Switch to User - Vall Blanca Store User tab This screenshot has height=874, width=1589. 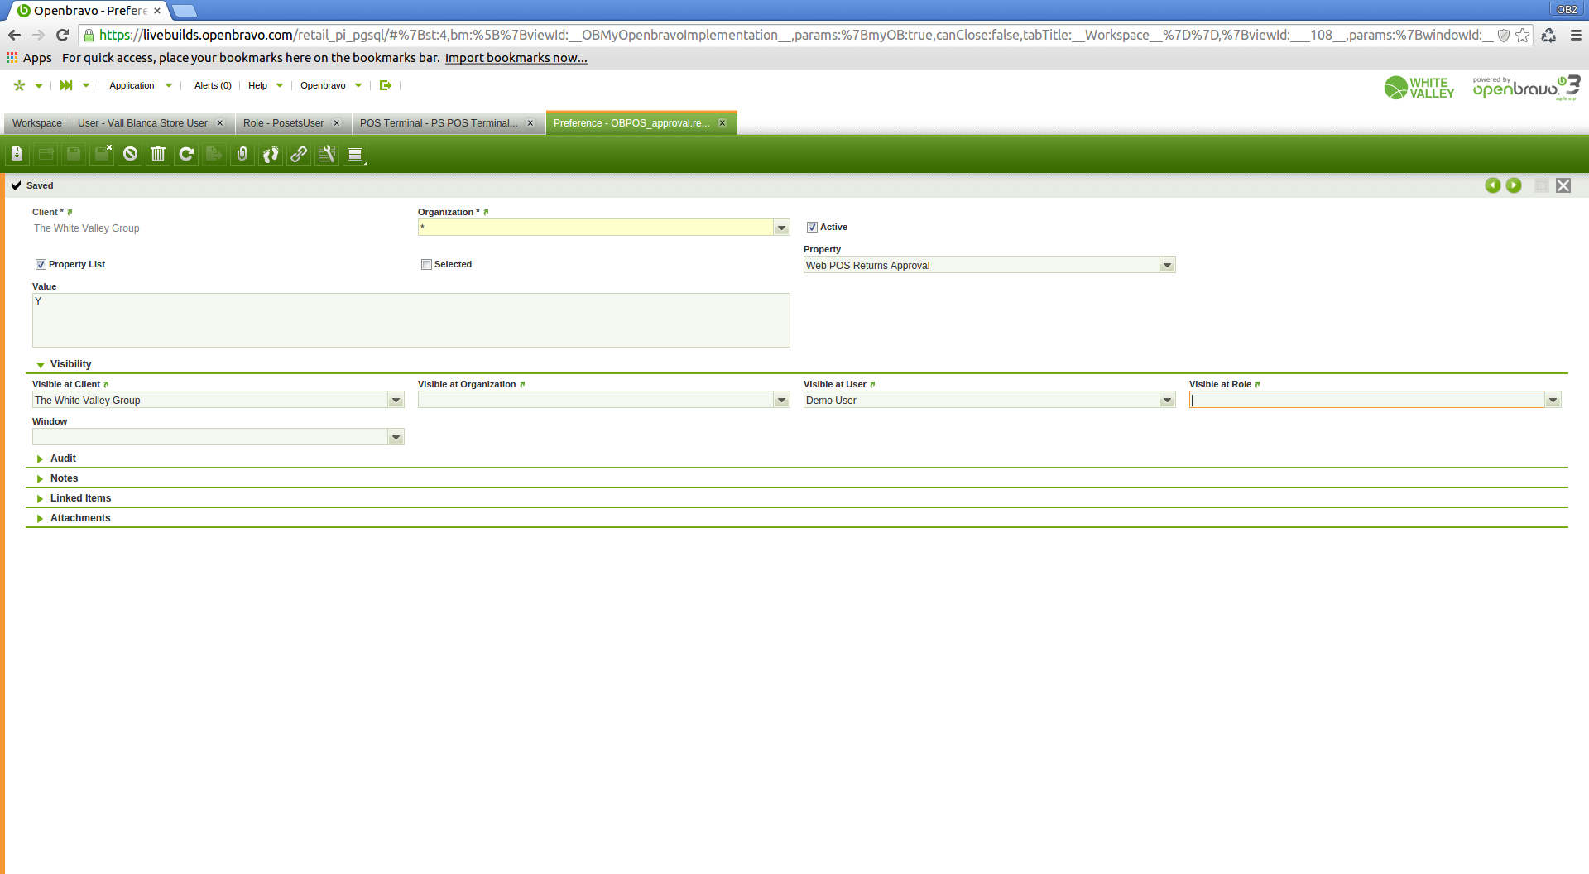pos(142,123)
